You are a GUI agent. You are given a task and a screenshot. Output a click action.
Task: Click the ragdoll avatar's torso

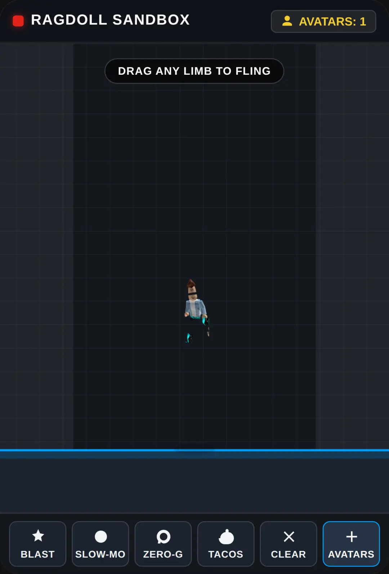point(195,308)
